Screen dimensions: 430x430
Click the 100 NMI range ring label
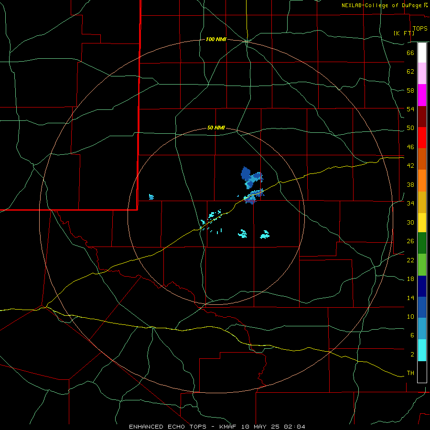coord(216,40)
